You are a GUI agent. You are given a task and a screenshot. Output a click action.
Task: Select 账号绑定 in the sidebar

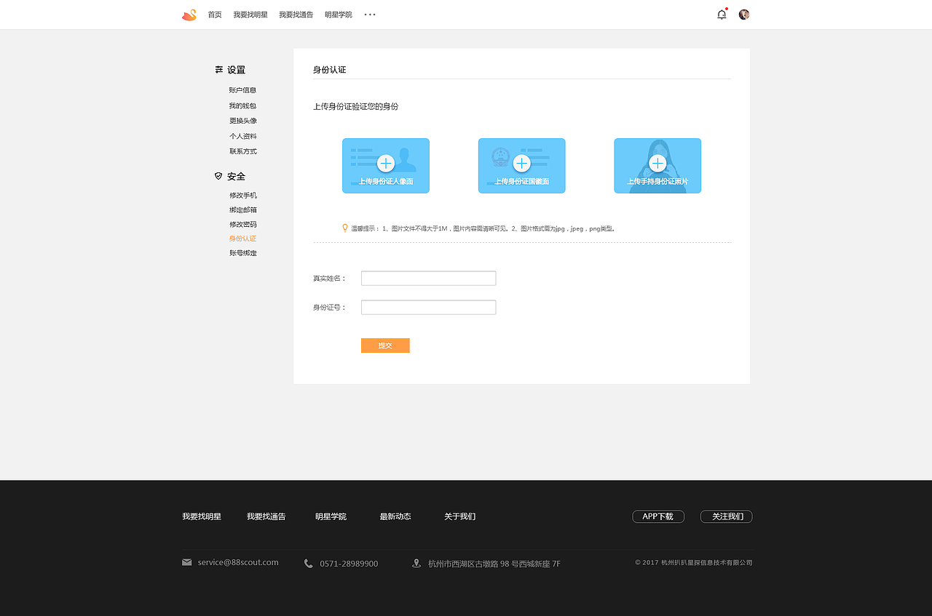coord(242,253)
